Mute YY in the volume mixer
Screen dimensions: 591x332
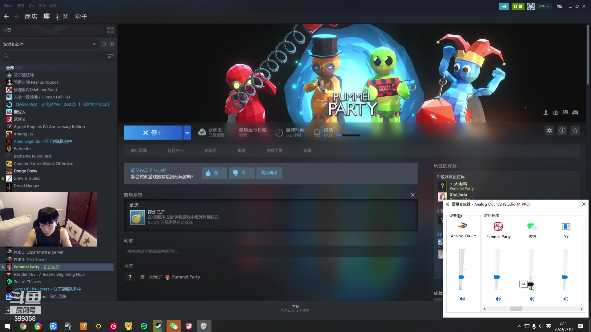coord(566,299)
